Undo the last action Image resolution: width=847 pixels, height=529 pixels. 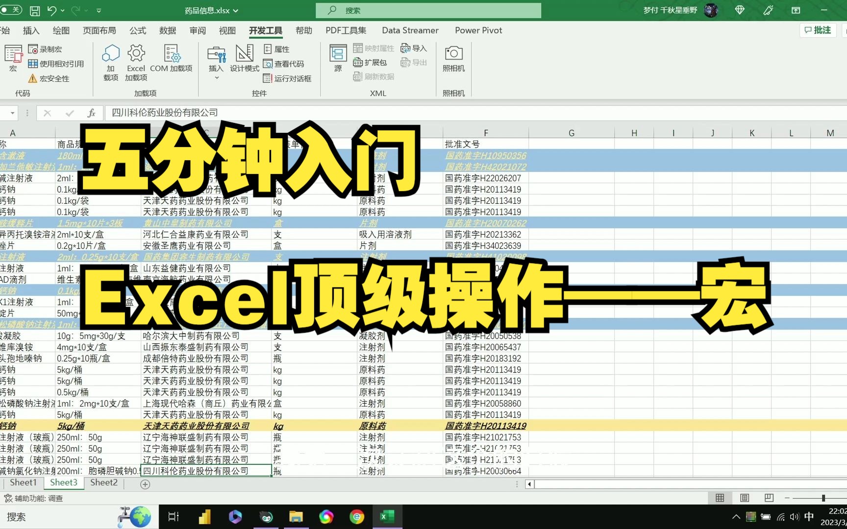point(52,10)
